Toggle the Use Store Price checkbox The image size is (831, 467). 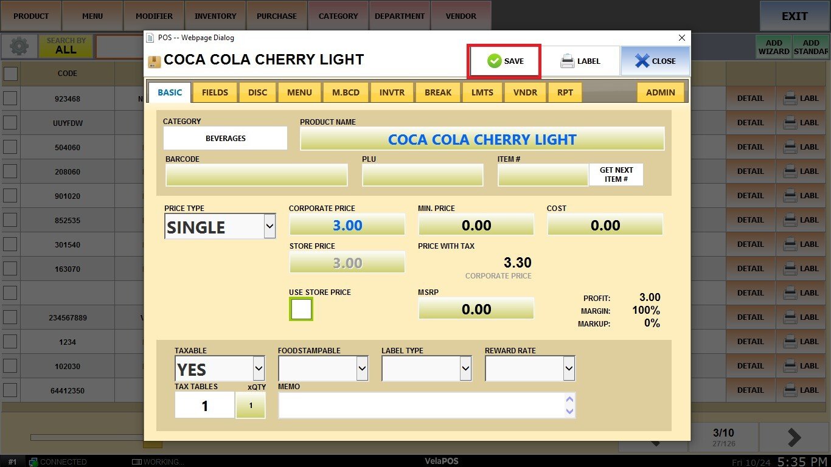coord(301,310)
